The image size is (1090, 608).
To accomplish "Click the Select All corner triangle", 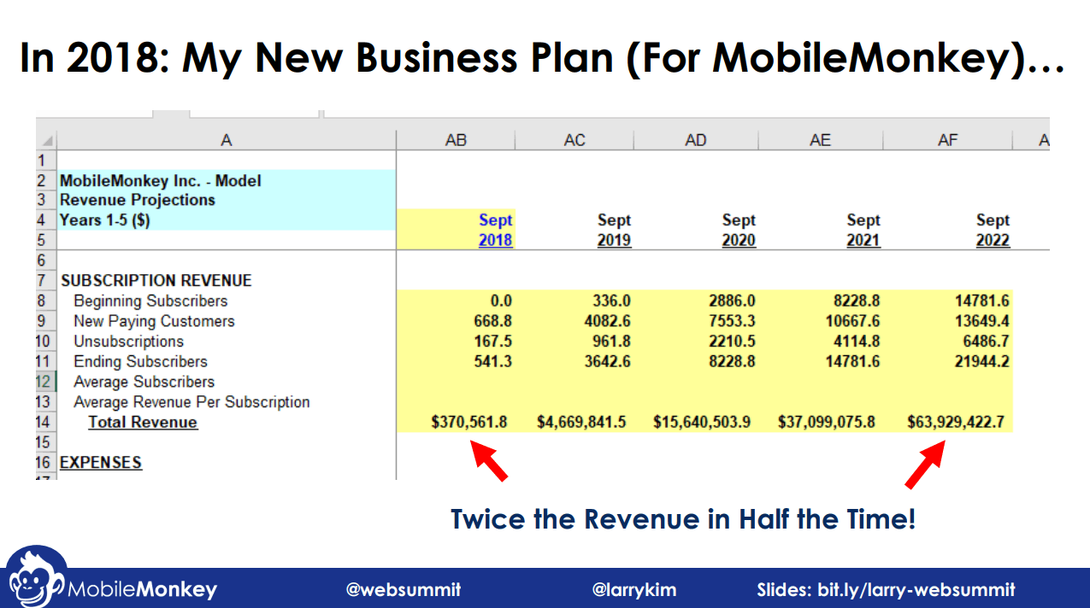I will pyautogui.click(x=46, y=140).
